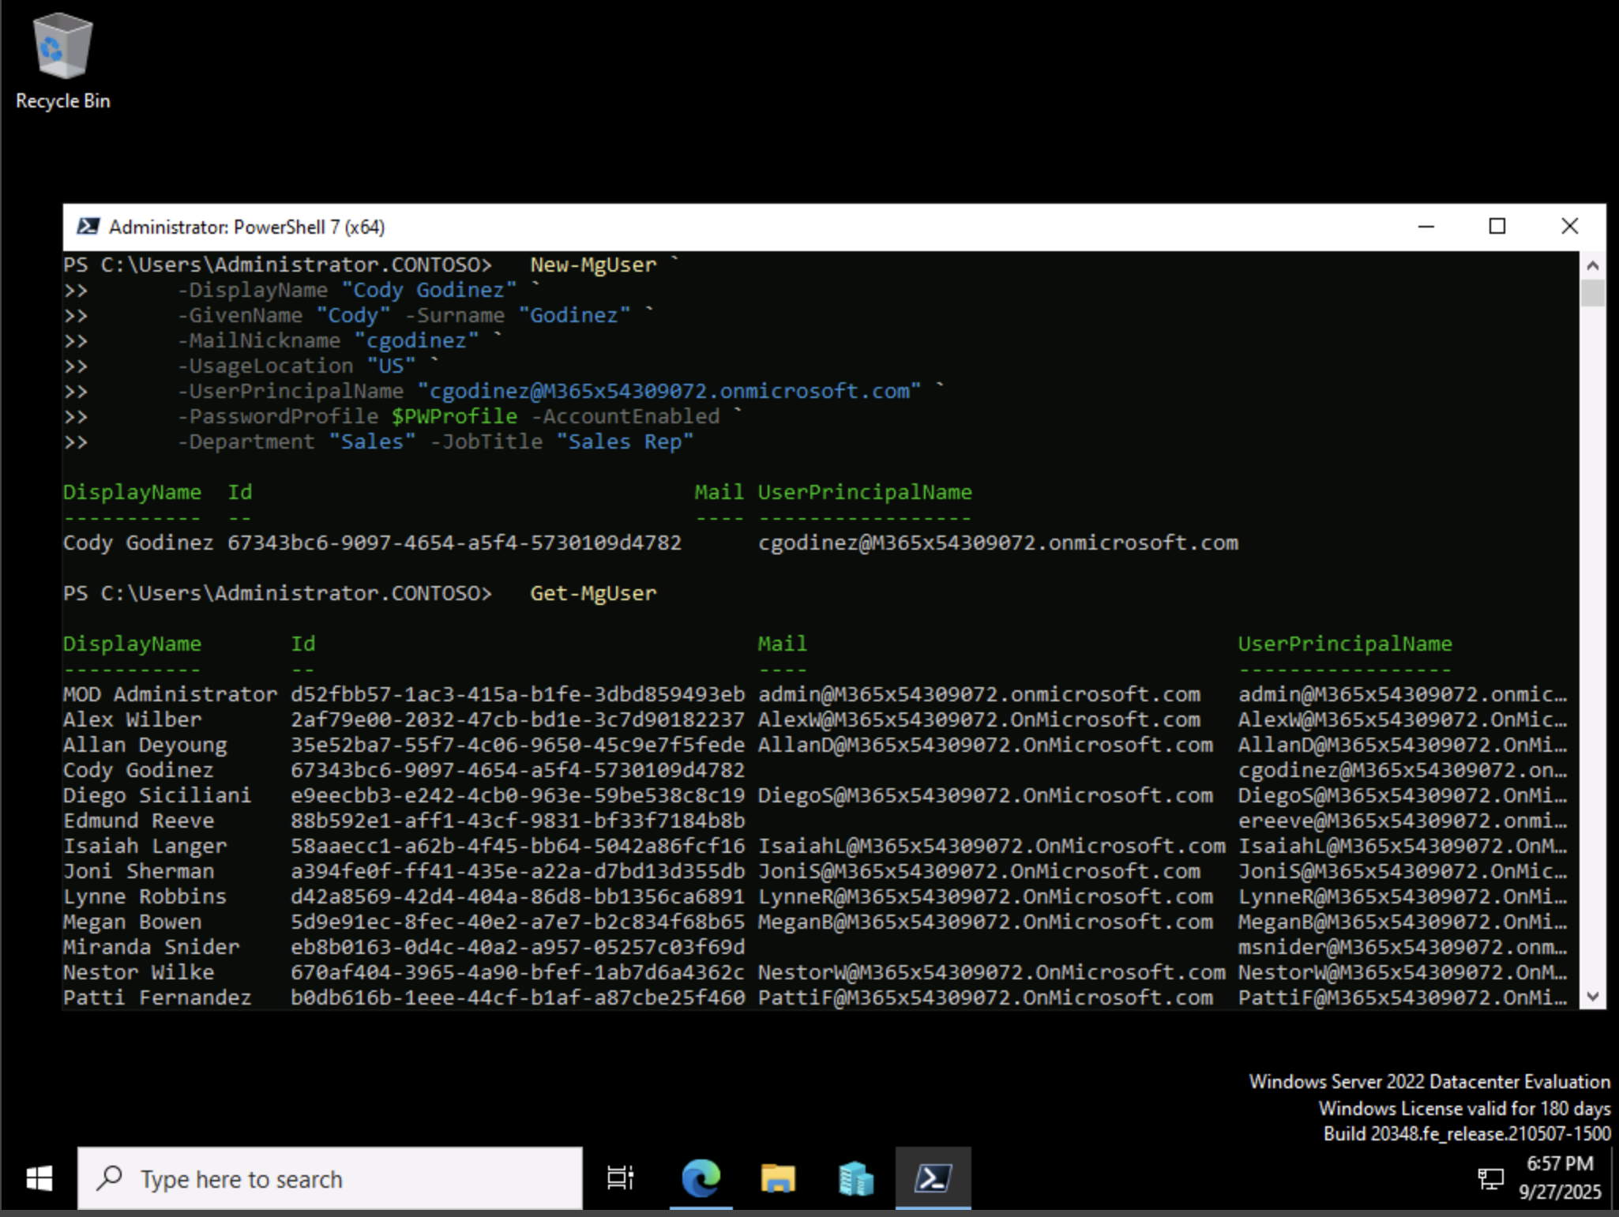Viewport: 1619px width, 1217px height.
Task: Open Server Manager from the taskbar
Action: (x=855, y=1178)
